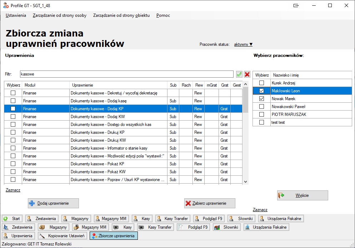Select 'Dokumenty kasowe - Informator o stanie kasy'

click(119, 148)
